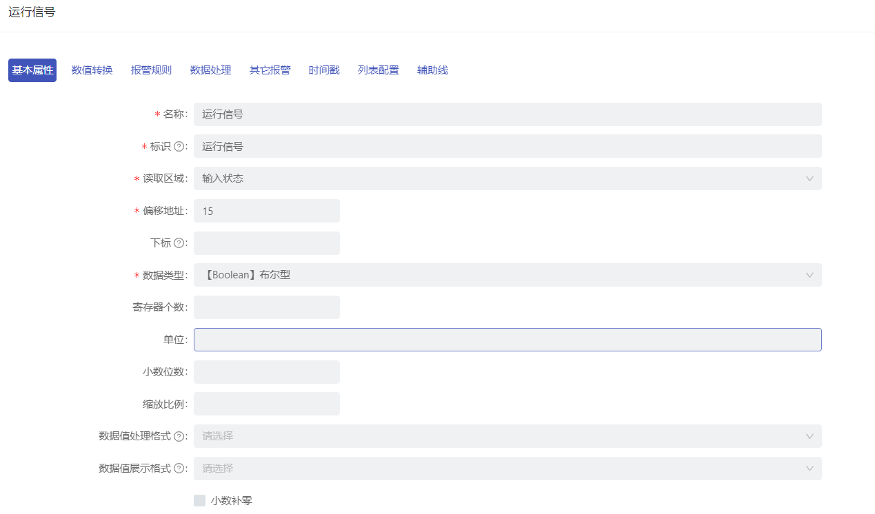The image size is (875, 514).
Task: View the 列表配置 tab
Action: [x=379, y=70]
